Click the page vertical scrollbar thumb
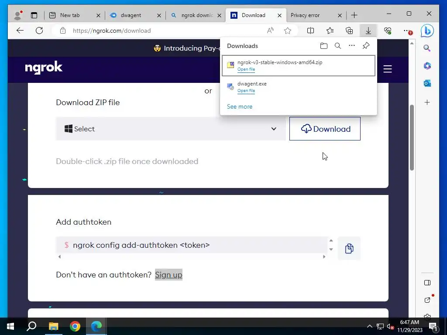 coord(412,137)
